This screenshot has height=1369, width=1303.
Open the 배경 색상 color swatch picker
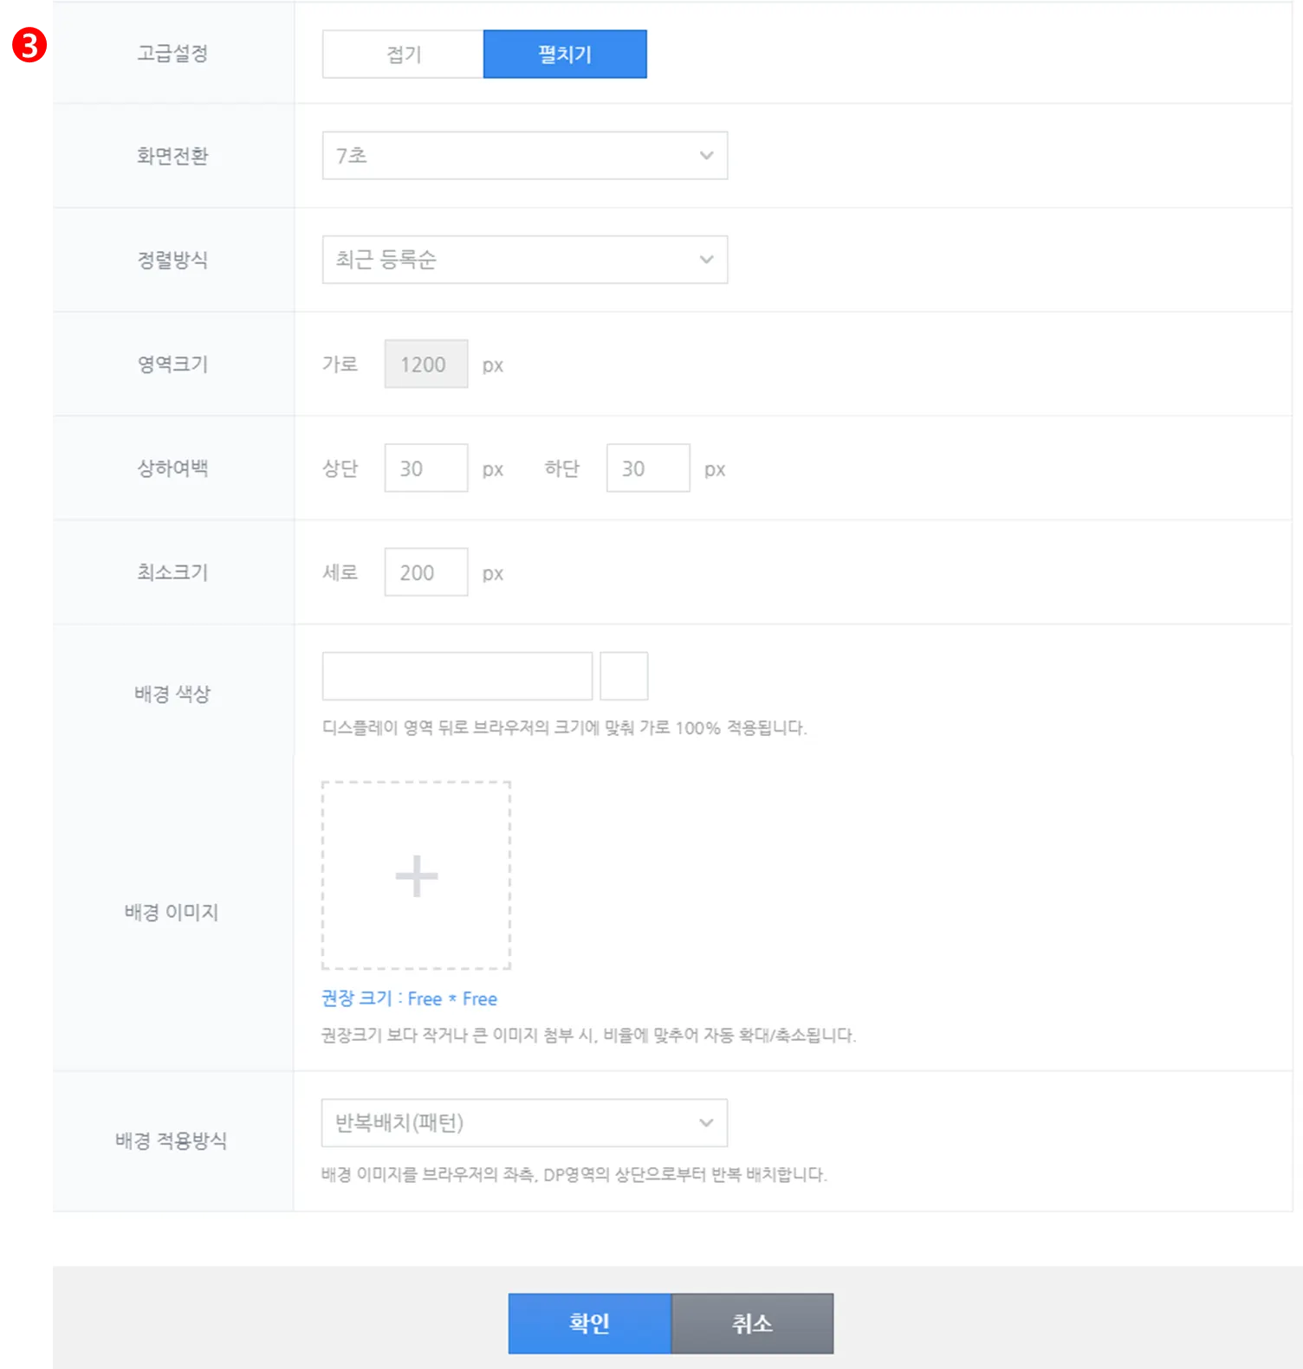[x=624, y=676]
